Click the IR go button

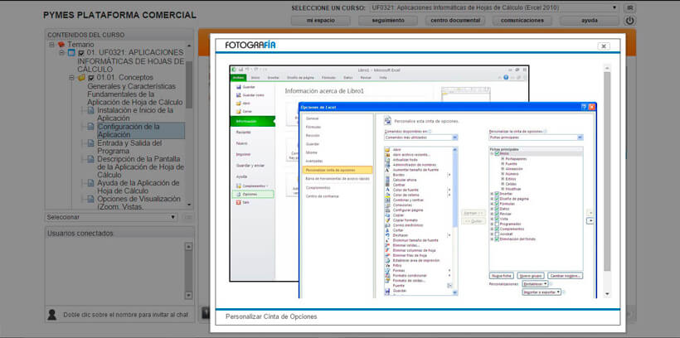[x=629, y=7]
